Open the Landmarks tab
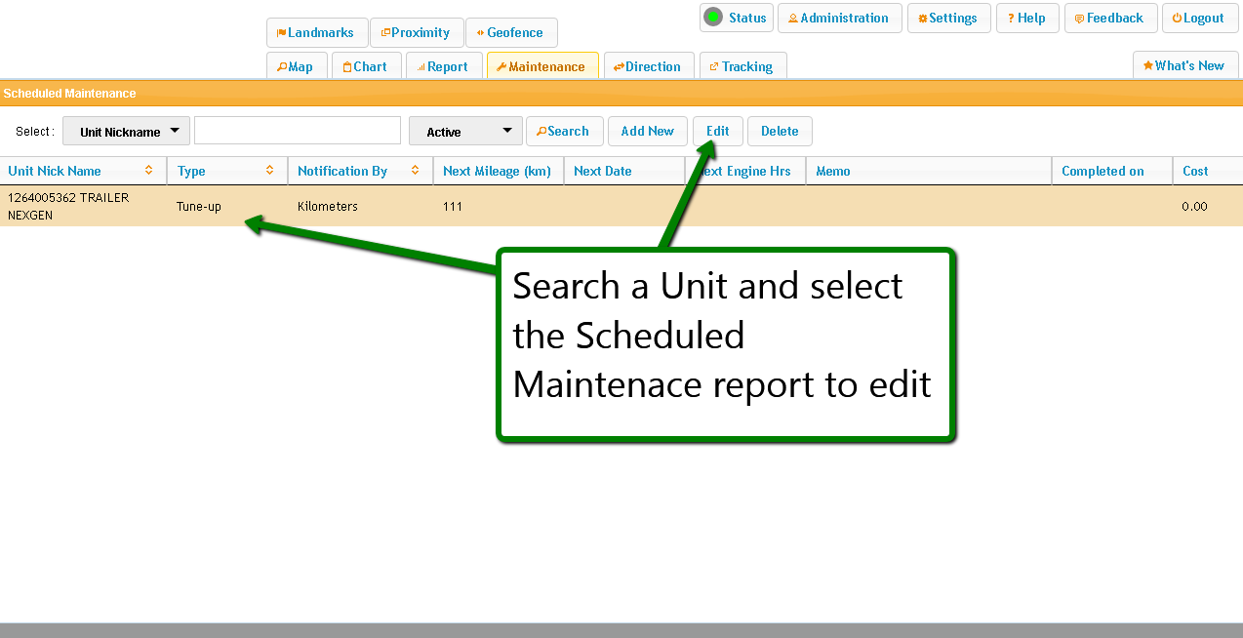The width and height of the screenshot is (1243, 638). (x=316, y=33)
